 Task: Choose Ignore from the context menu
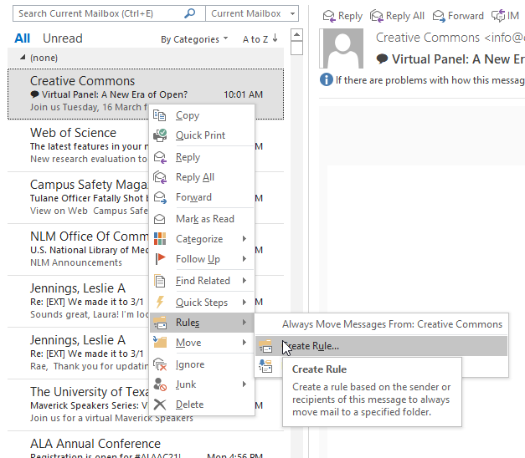(x=202, y=364)
